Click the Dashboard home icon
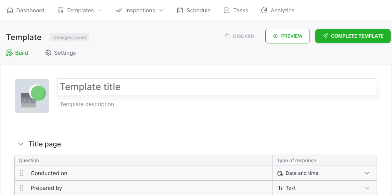Screen dimensions: 392x195 click(x=10, y=11)
